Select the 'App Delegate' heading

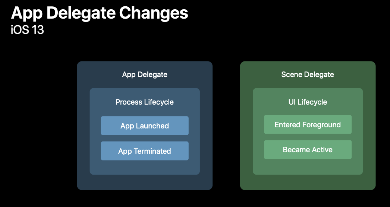pyautogui.click(x=145, y=74)
